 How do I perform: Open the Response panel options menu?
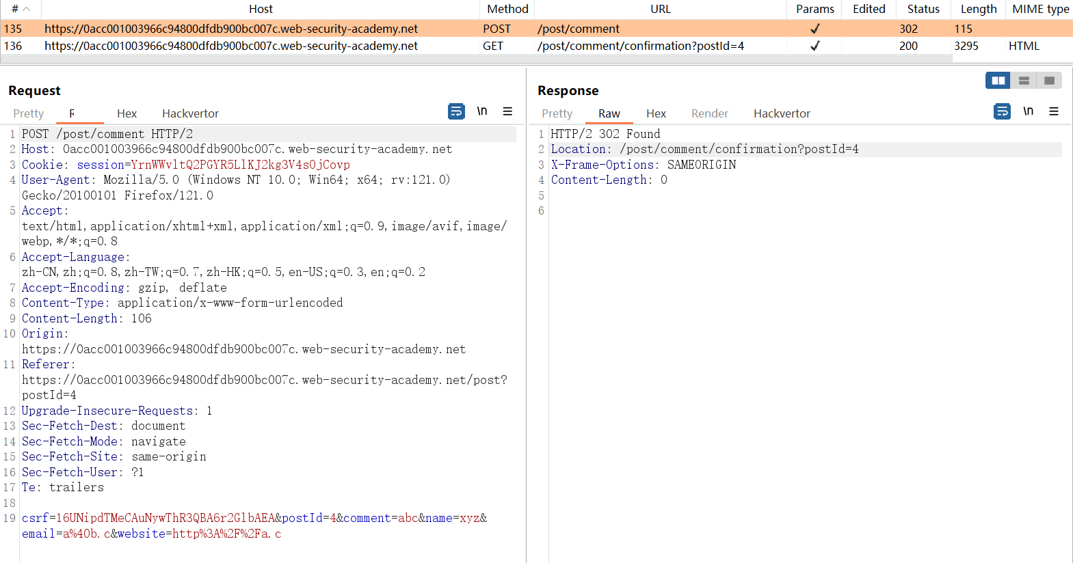pyautogui.click(x=1054, y=111)
